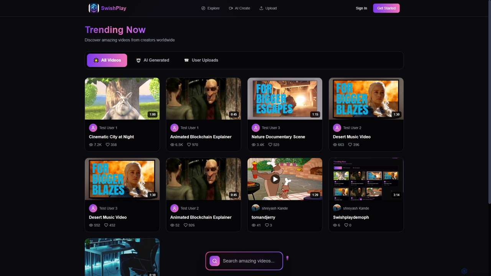Click the play button on the tomandjerry thumbnail

[275, 179]
